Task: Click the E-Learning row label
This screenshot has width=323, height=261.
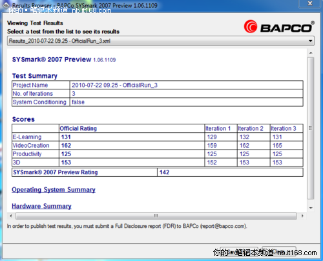Action: (x=27, y=137)
